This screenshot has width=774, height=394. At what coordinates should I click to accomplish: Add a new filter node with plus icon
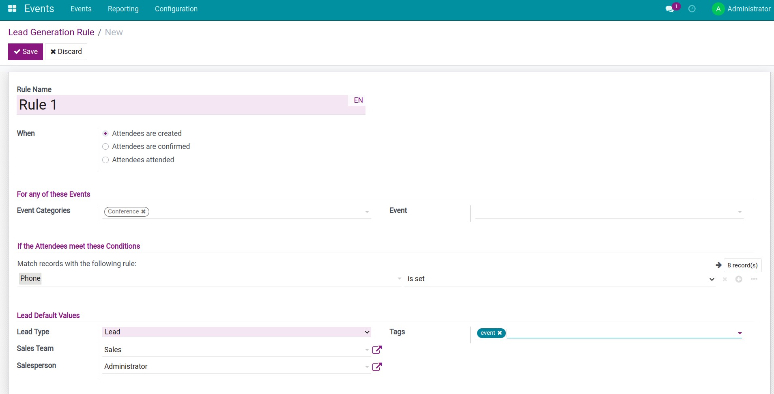(739, 279)
